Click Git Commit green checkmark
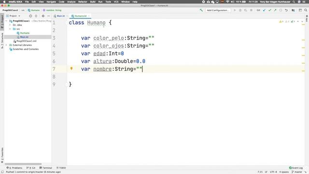The width and height of the screenshot is (309, 174). (270, 10)
